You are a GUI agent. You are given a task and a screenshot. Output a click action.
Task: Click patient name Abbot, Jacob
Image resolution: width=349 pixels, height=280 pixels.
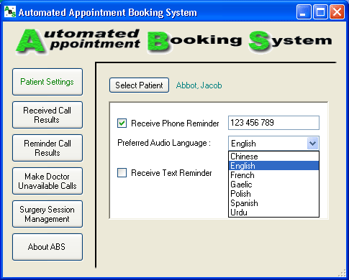click(199, 85)
